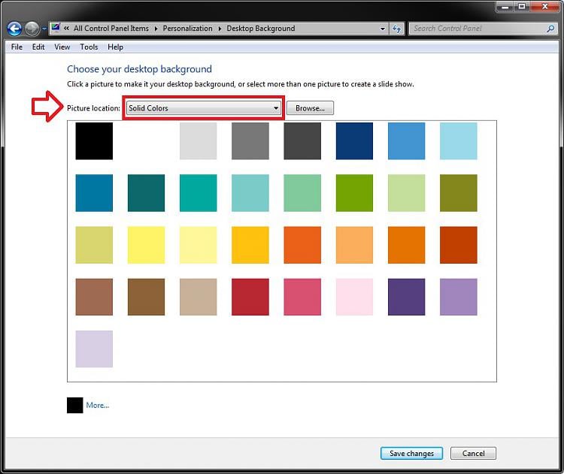Click the magnifier search icon

coord(550,29)
